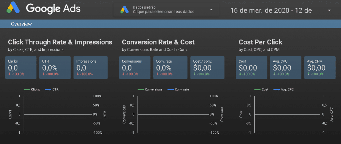Expand the date range dropdown arrow
This screenshot has width=341, height=144.
[329, 10]
